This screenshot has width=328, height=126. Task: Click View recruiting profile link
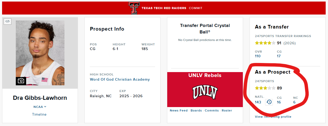(x=273, y=117)
